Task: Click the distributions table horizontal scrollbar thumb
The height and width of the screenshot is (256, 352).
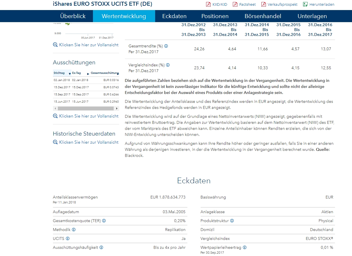Action: 86,109
